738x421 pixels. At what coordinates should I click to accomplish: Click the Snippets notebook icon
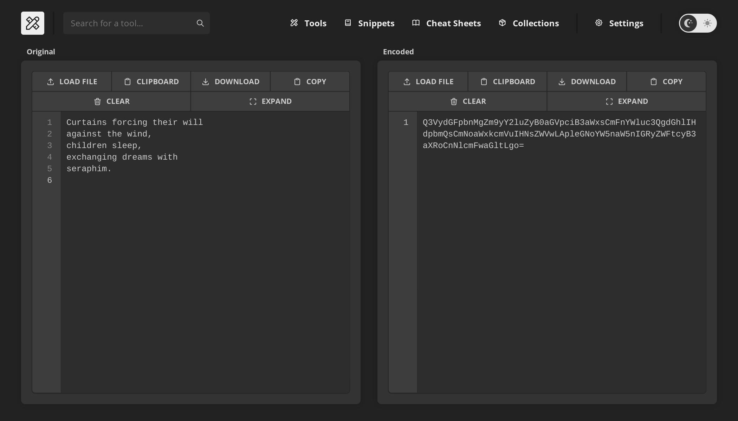point(348,22)
